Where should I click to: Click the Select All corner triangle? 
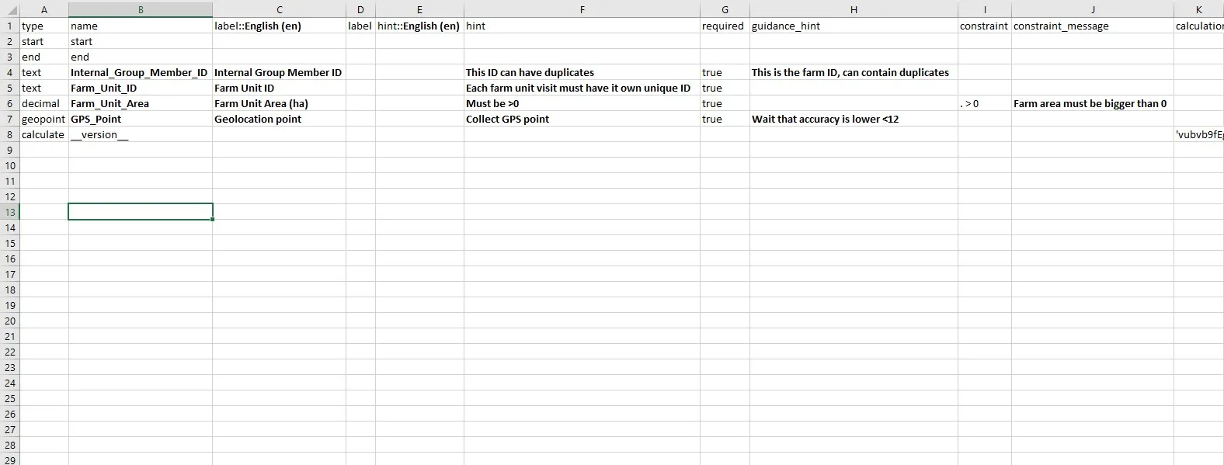tap(11, 10)
